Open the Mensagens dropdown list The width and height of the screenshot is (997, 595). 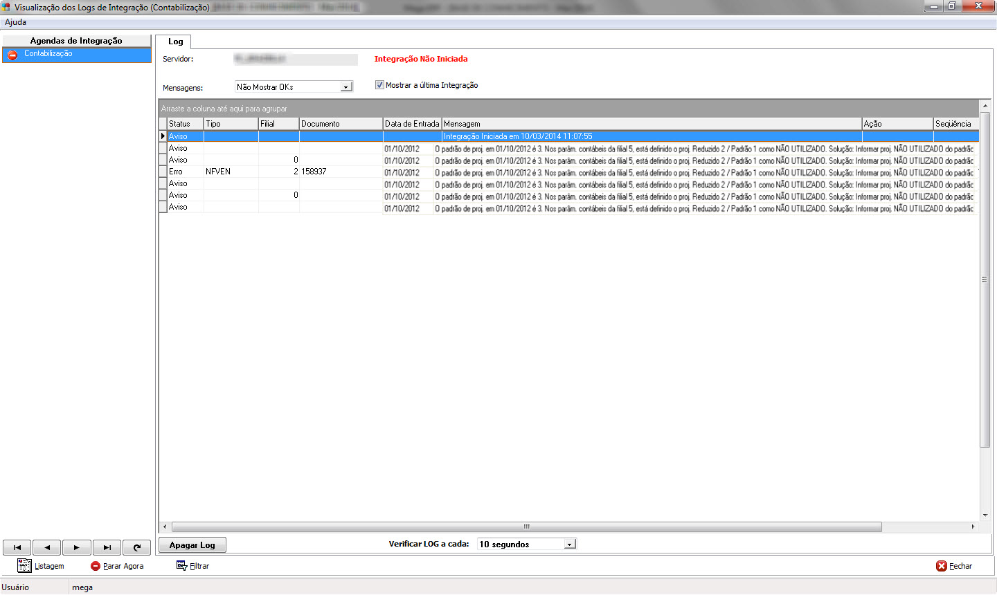346,87
